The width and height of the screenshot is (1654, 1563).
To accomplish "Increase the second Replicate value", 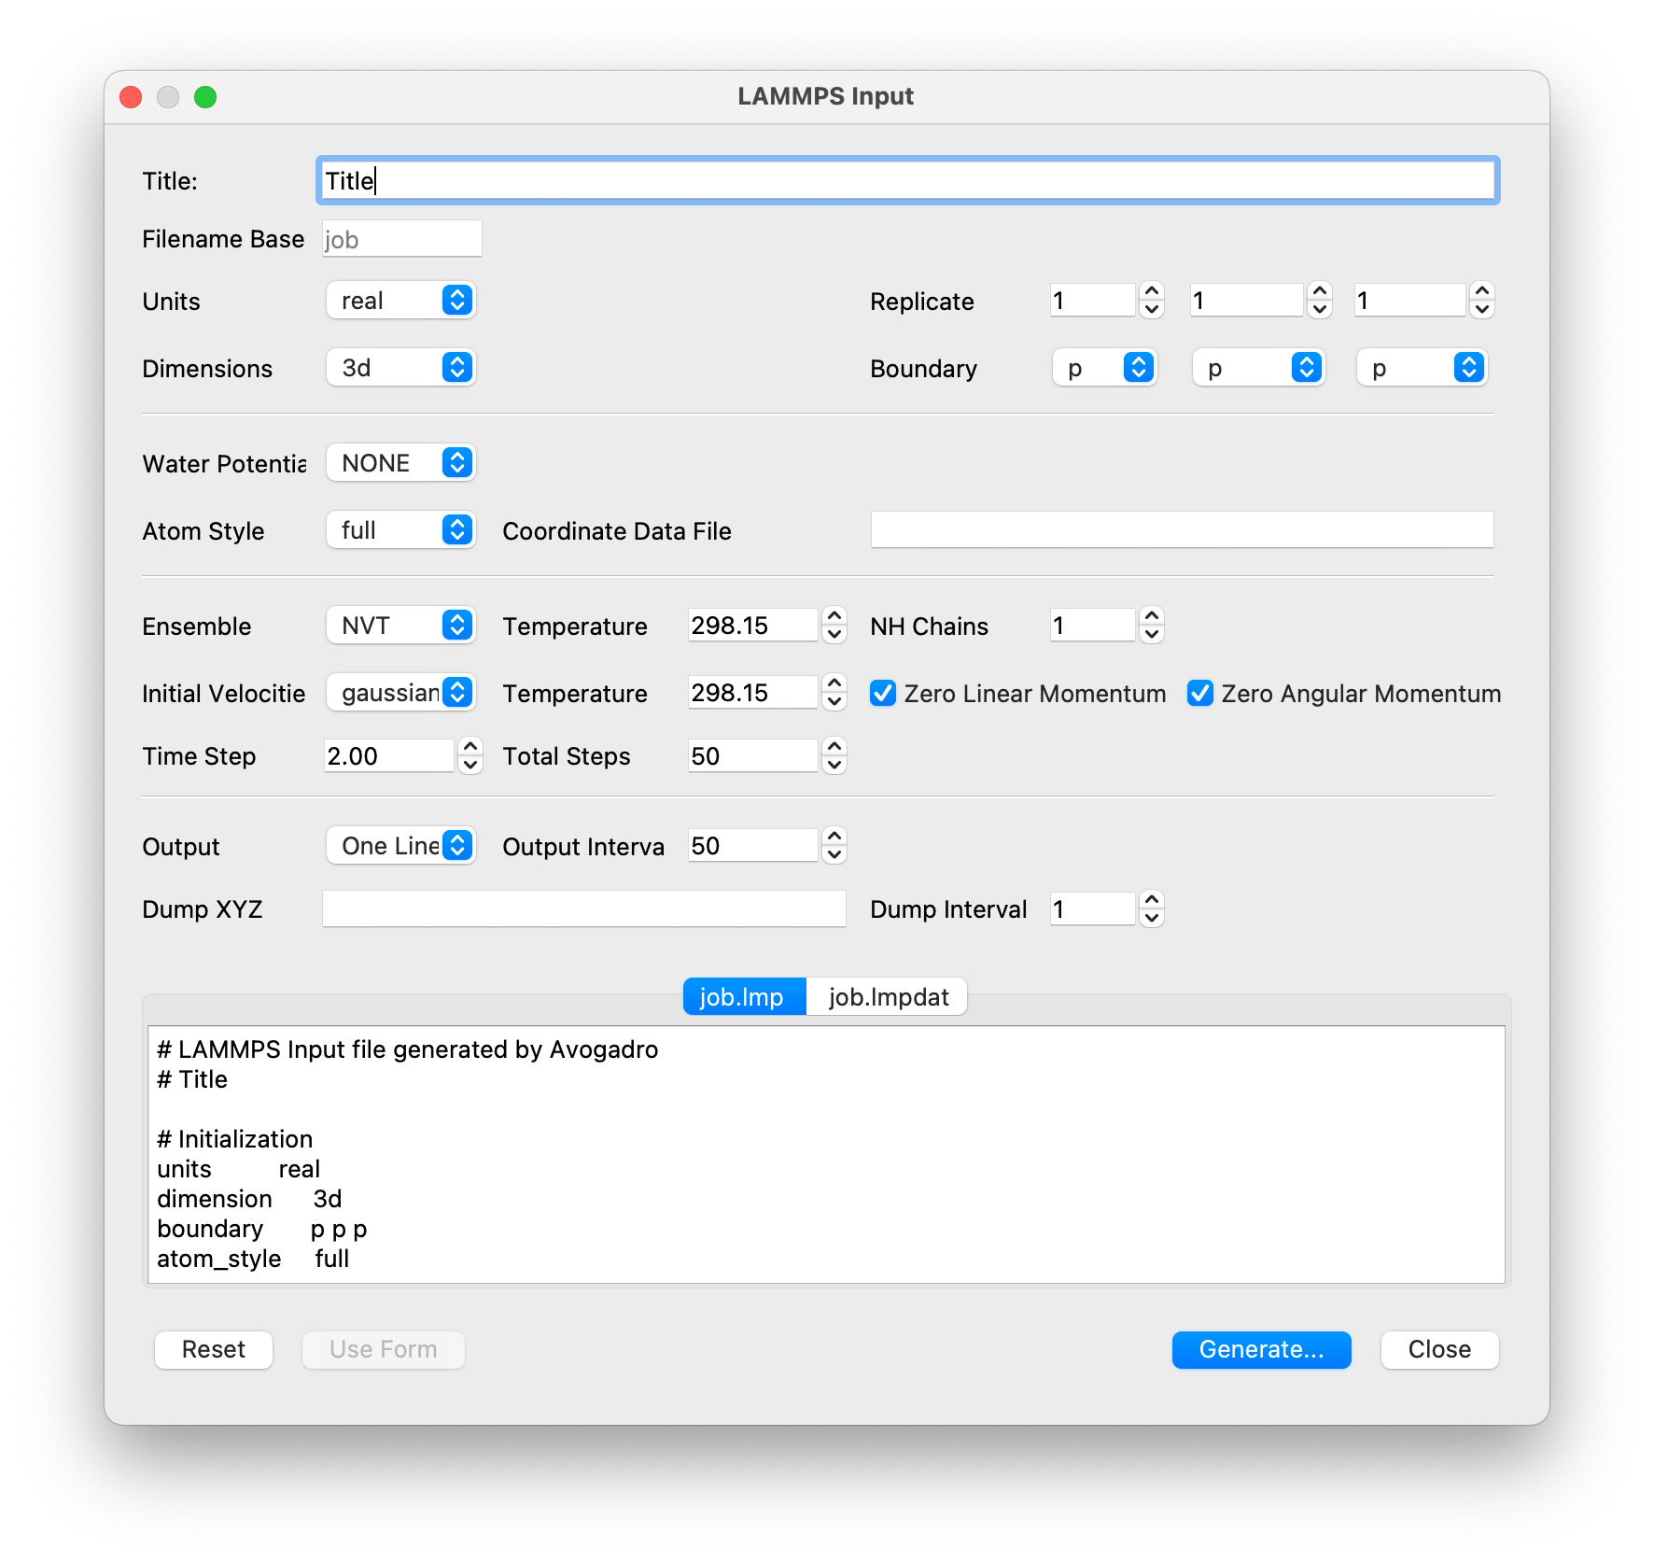I will 1320,291.
